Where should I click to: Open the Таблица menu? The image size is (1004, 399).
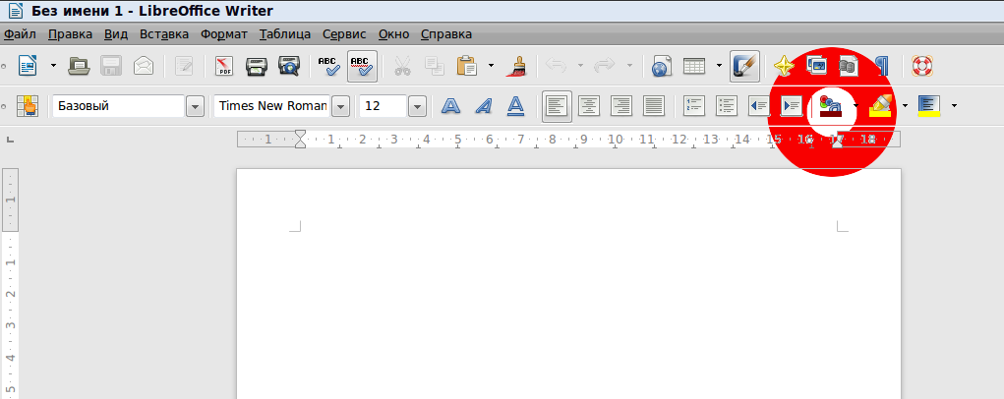point(285,34)
